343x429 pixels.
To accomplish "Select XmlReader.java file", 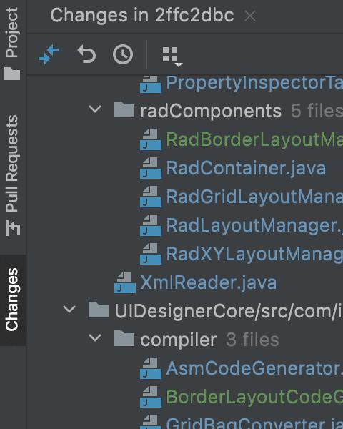I will click(208, 282).
